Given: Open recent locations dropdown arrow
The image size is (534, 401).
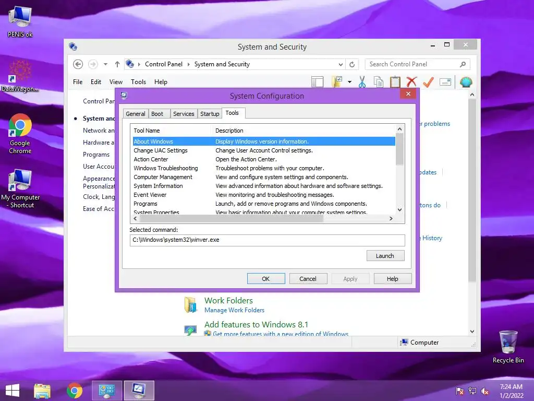Looking at the screenshot, I should click(105, 64).
